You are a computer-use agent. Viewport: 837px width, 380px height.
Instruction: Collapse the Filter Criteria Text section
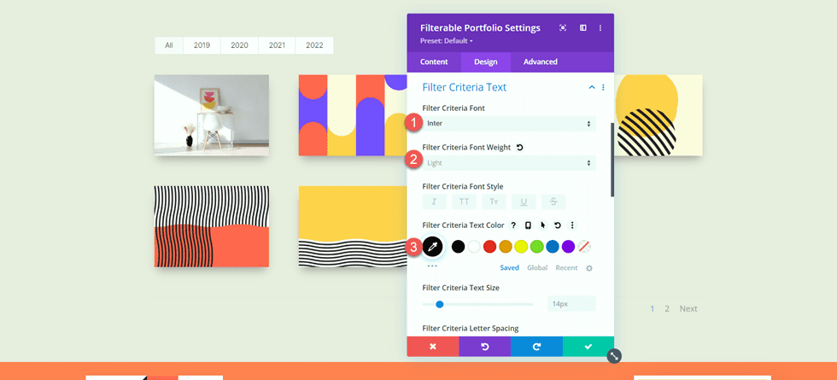(591, 87)
